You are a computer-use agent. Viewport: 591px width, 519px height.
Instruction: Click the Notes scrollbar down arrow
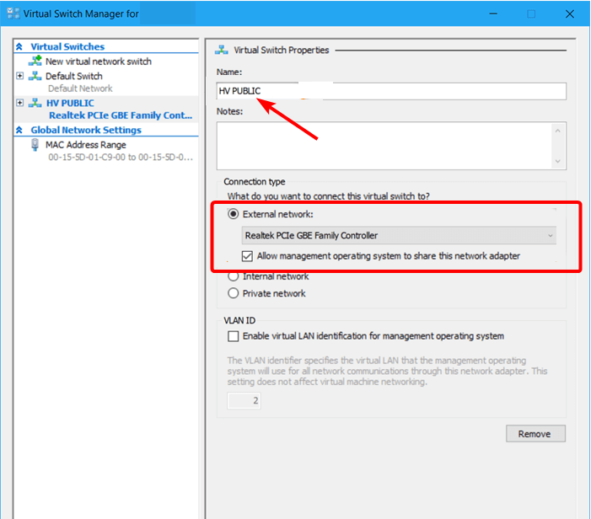[x=558, y=161]
